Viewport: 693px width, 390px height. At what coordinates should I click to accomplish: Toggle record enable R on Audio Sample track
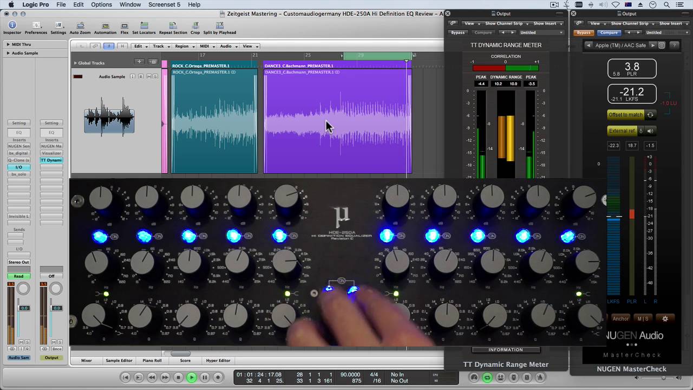tap(141, 76)
